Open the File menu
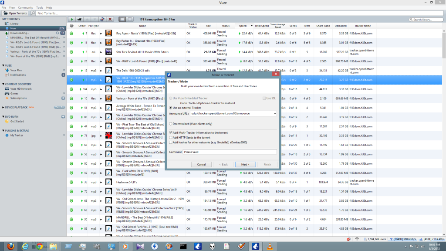 [3, 8]
